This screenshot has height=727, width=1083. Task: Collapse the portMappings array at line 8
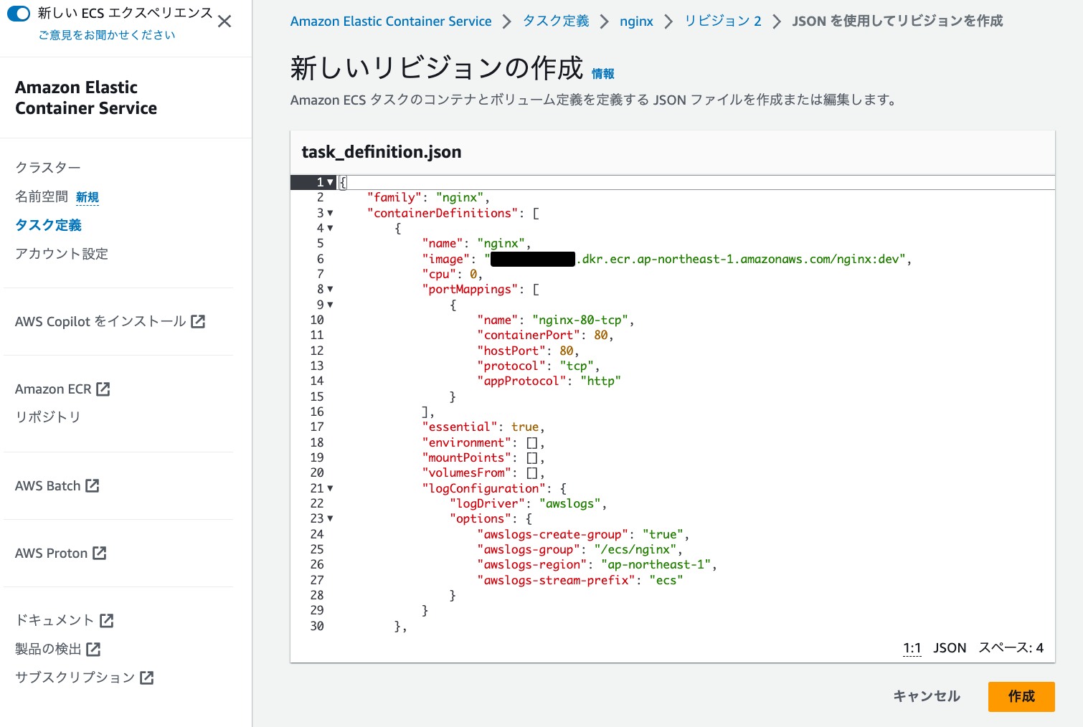[330, 289]
